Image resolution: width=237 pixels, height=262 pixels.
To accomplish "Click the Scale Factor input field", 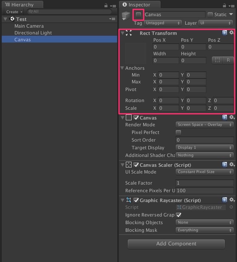I will coord(205,183).
